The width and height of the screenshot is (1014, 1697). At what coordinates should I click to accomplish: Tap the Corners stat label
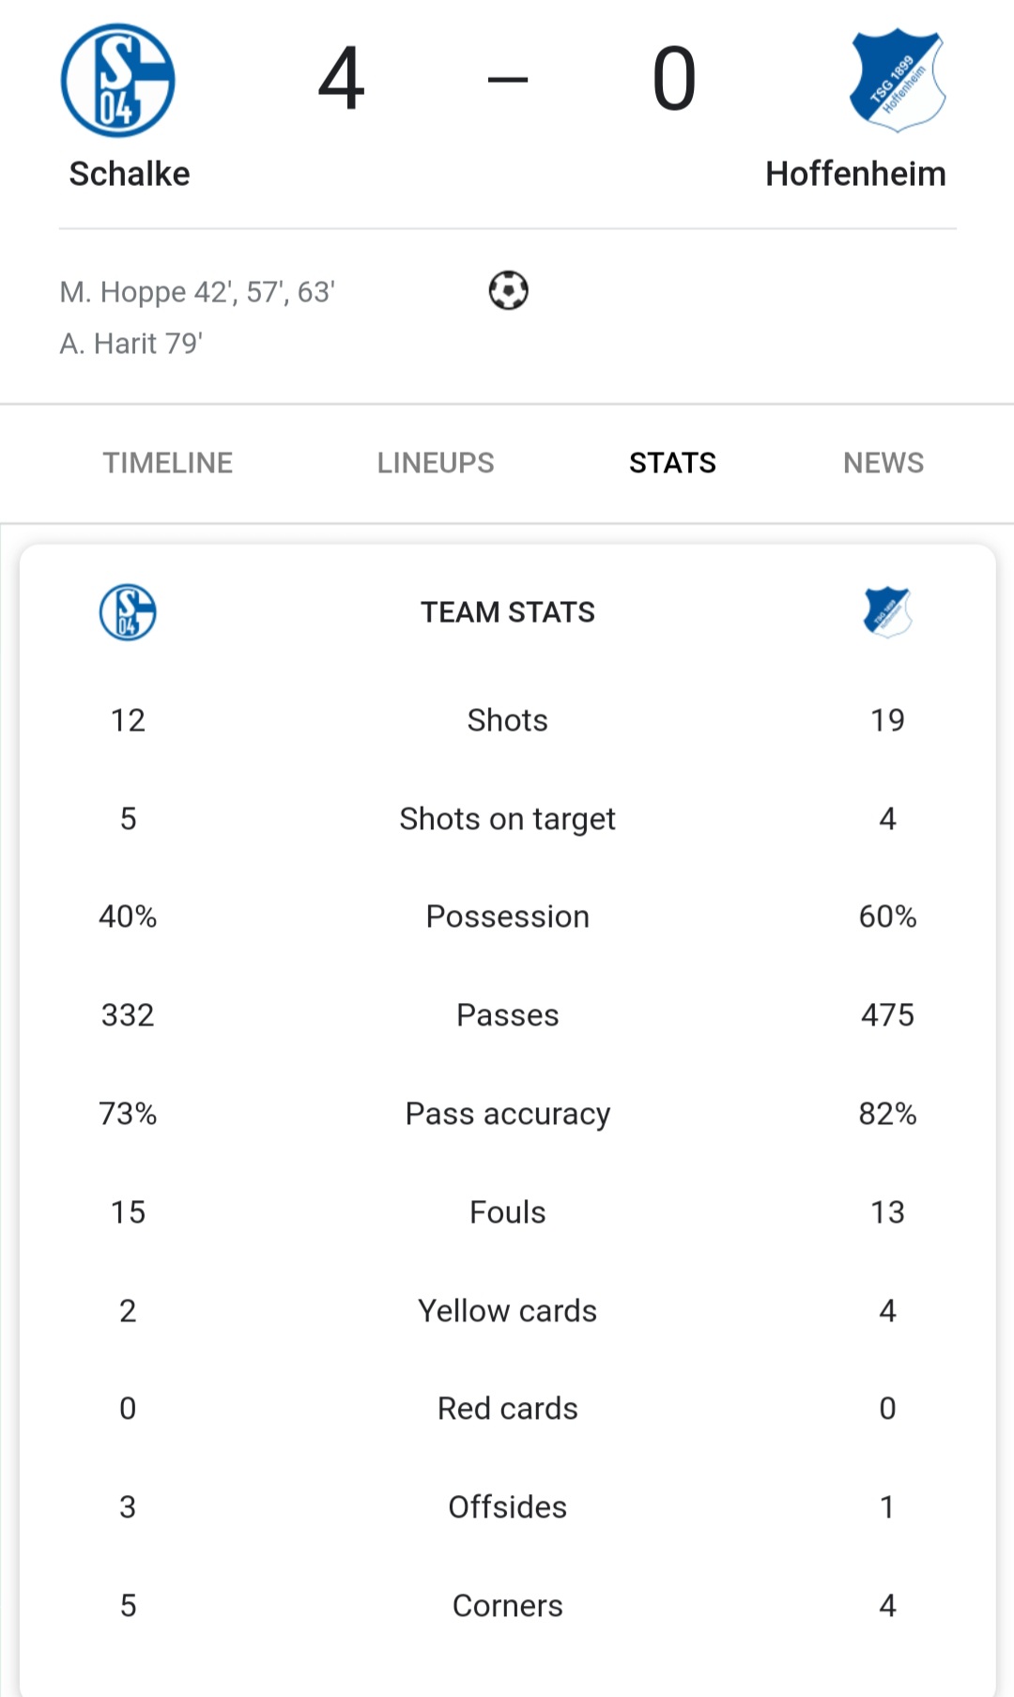[508, 1606]
